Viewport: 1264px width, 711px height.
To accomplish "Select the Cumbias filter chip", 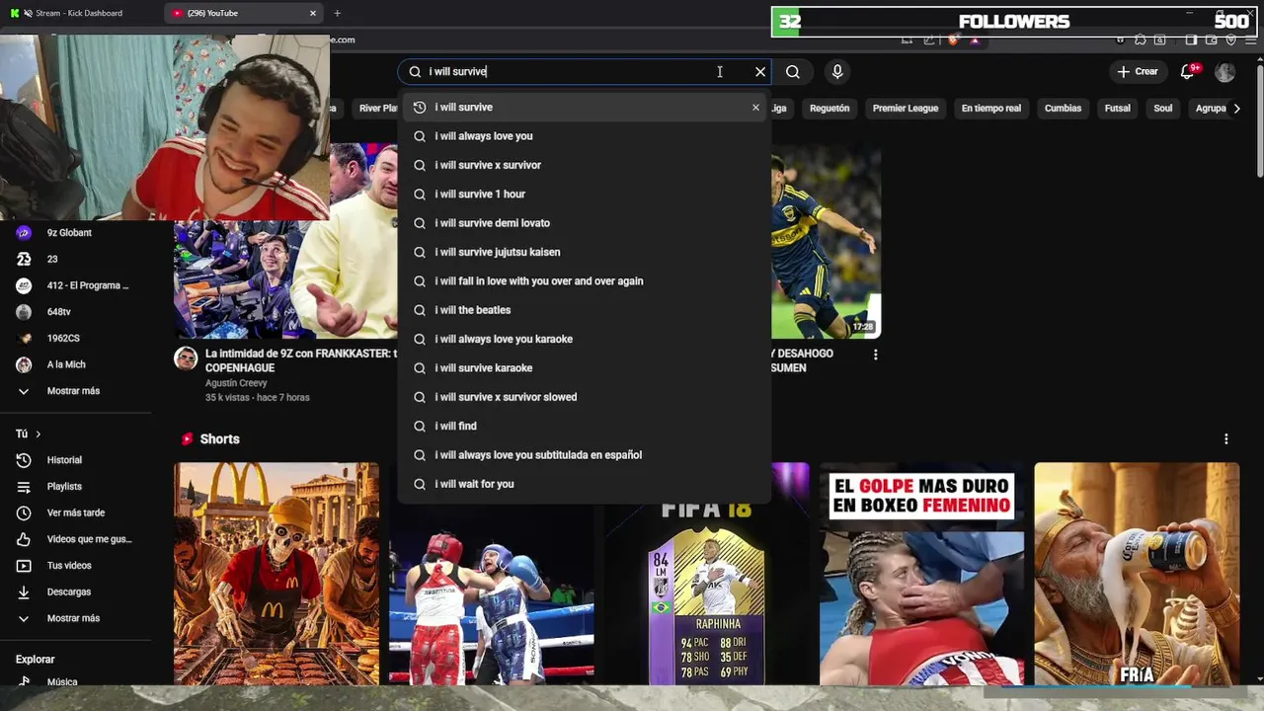I will pos(1063,108).
